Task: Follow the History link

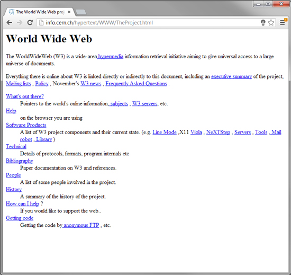Action: [x=14, y=190]
